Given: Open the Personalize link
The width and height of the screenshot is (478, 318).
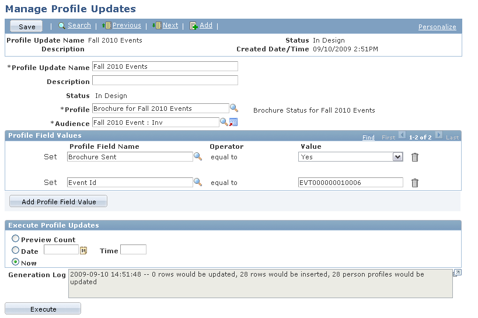Looking at the screenshot, I should pos(437,27).
